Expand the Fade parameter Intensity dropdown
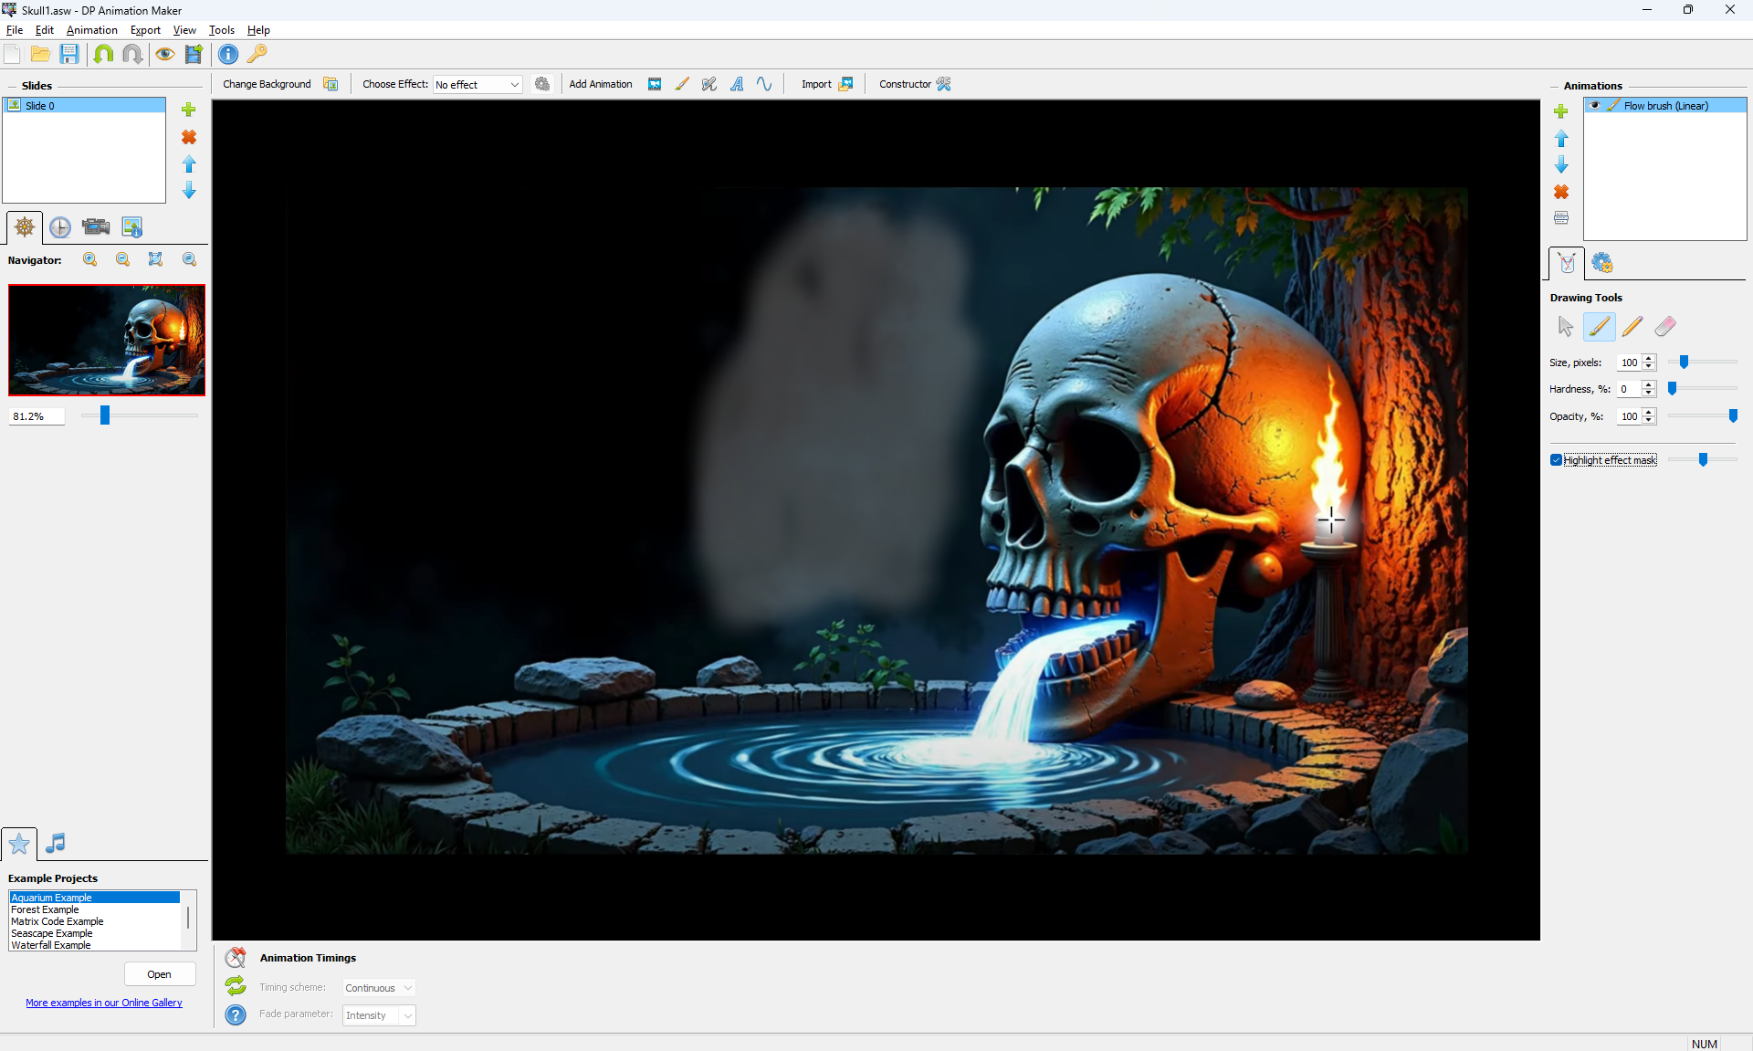This screenshot has height=1051, width=1753. 379,1015
